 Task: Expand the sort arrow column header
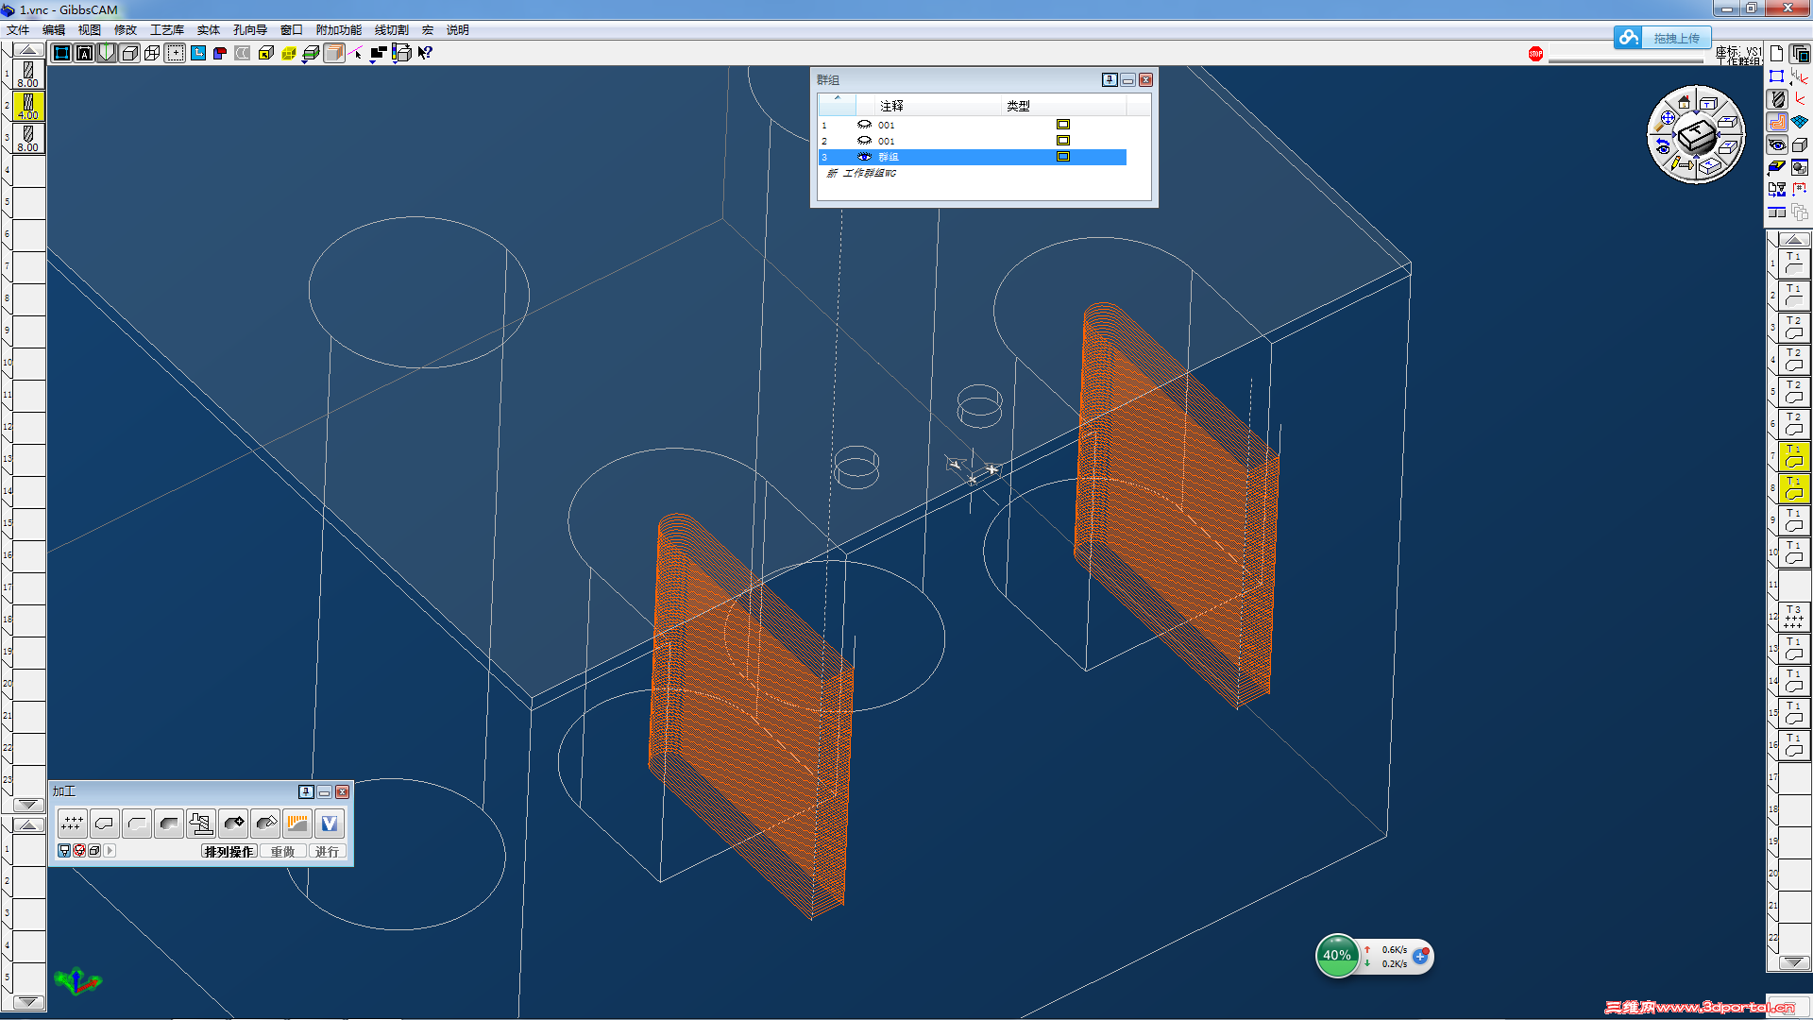837,99
